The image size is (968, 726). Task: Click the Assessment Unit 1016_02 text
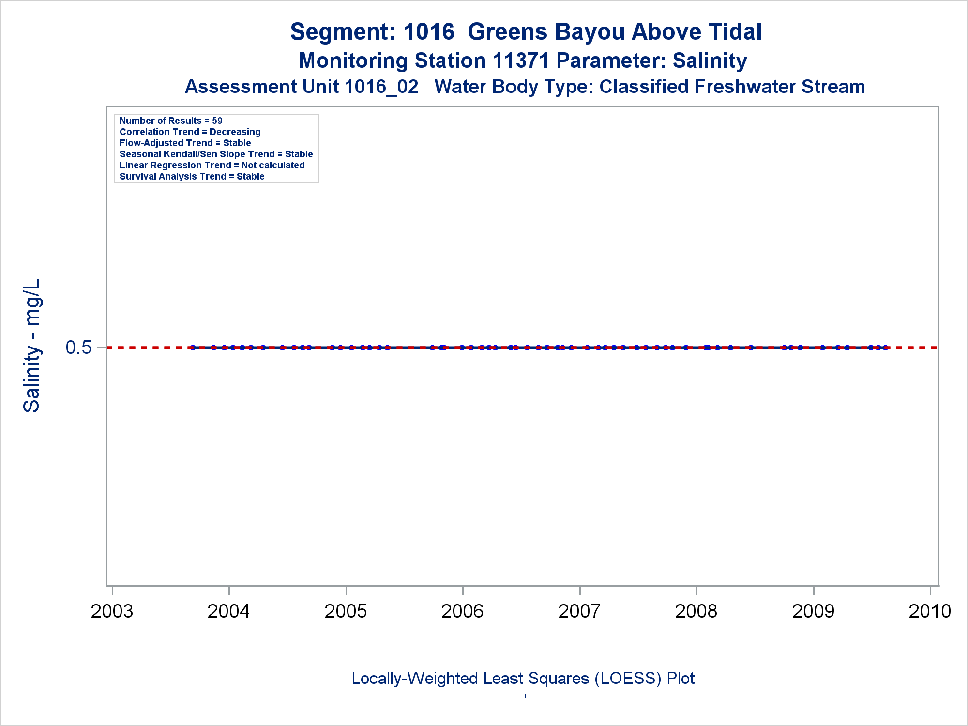pos(301,87)
